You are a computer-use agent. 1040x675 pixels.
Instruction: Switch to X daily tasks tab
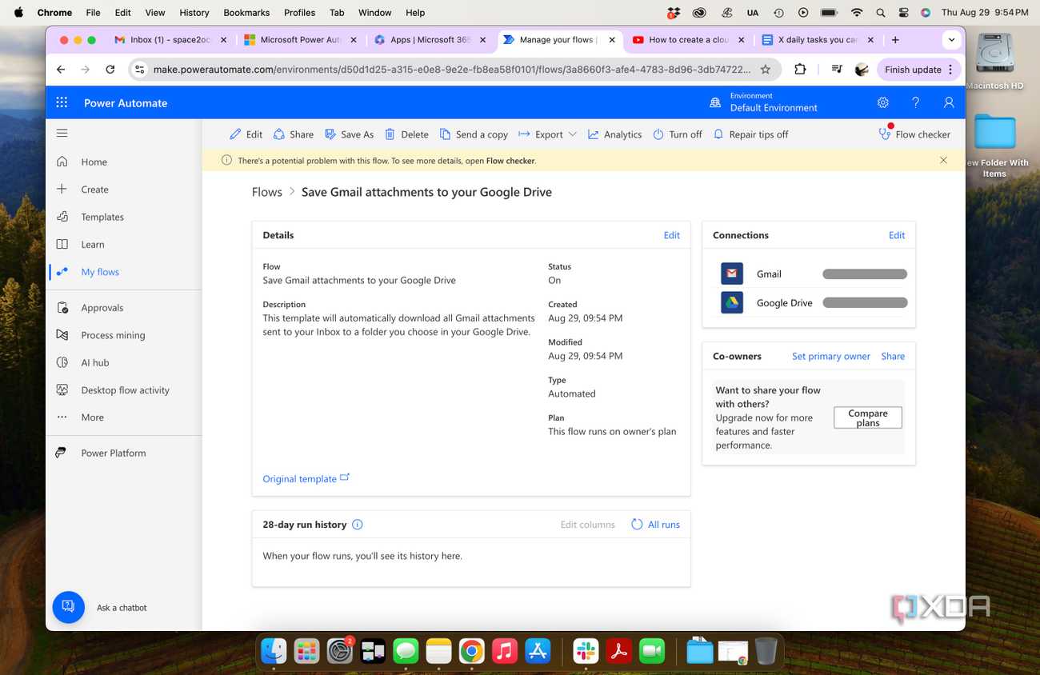click(818, 39)
